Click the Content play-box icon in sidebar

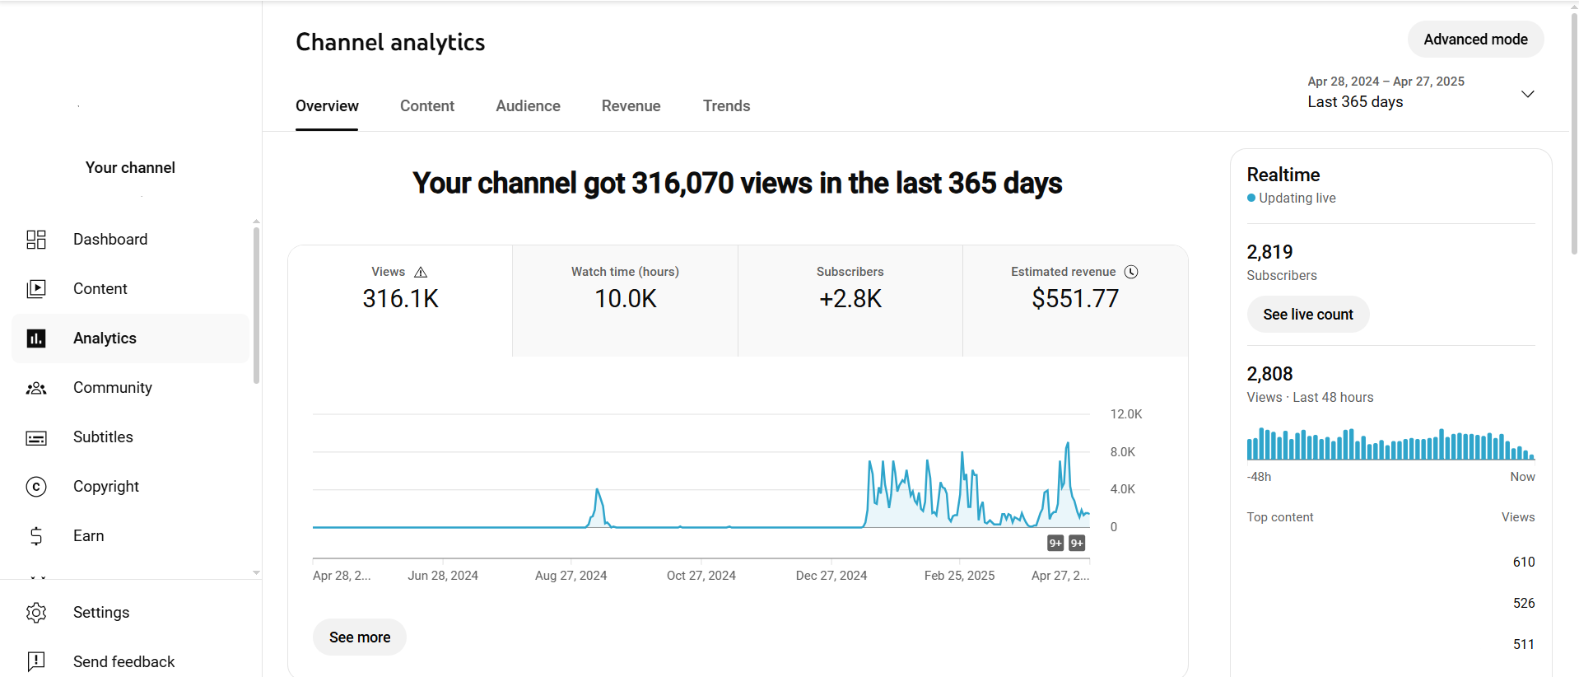[x=36, y=289]
